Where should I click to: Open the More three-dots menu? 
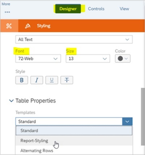7,12
